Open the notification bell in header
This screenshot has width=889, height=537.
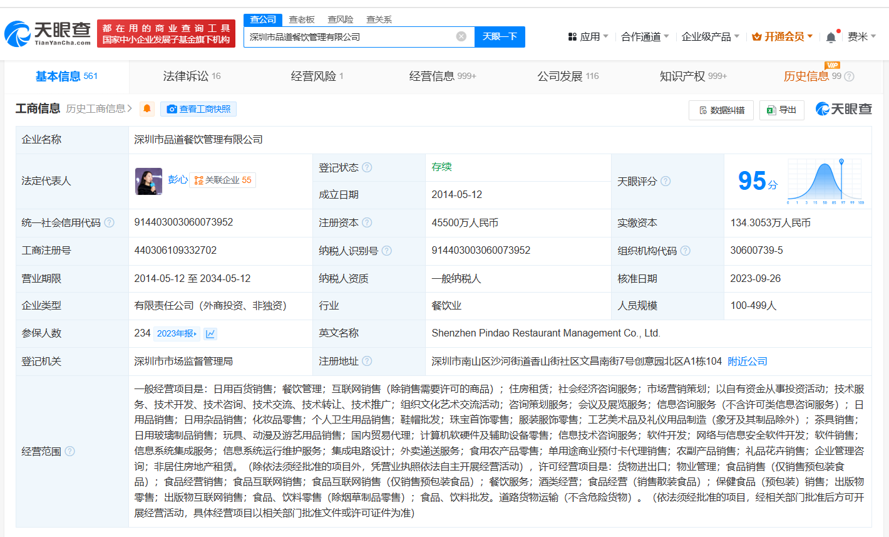pyautogui.click(x=830, y=37)
